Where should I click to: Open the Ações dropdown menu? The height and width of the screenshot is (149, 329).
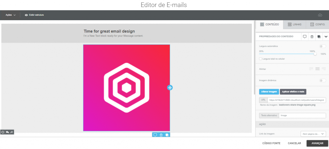[x=11, y=15]
